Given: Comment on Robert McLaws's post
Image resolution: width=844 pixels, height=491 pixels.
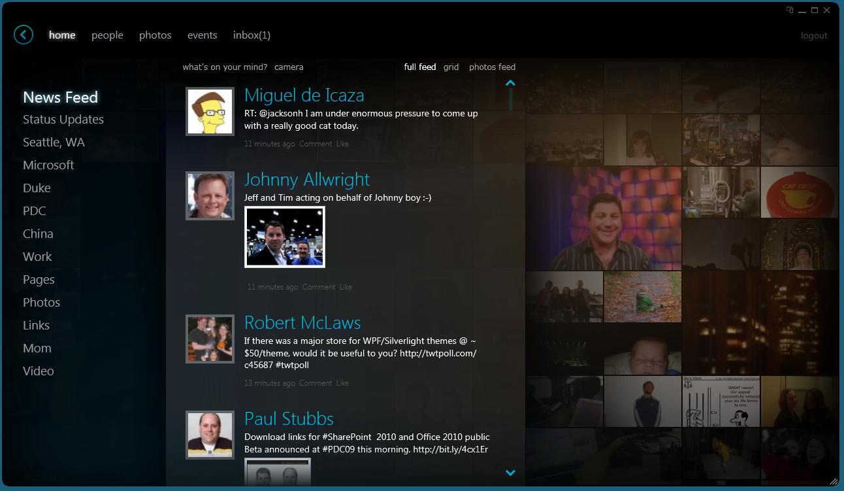Looking at the screenshot, I should click(x=316, y=383).
